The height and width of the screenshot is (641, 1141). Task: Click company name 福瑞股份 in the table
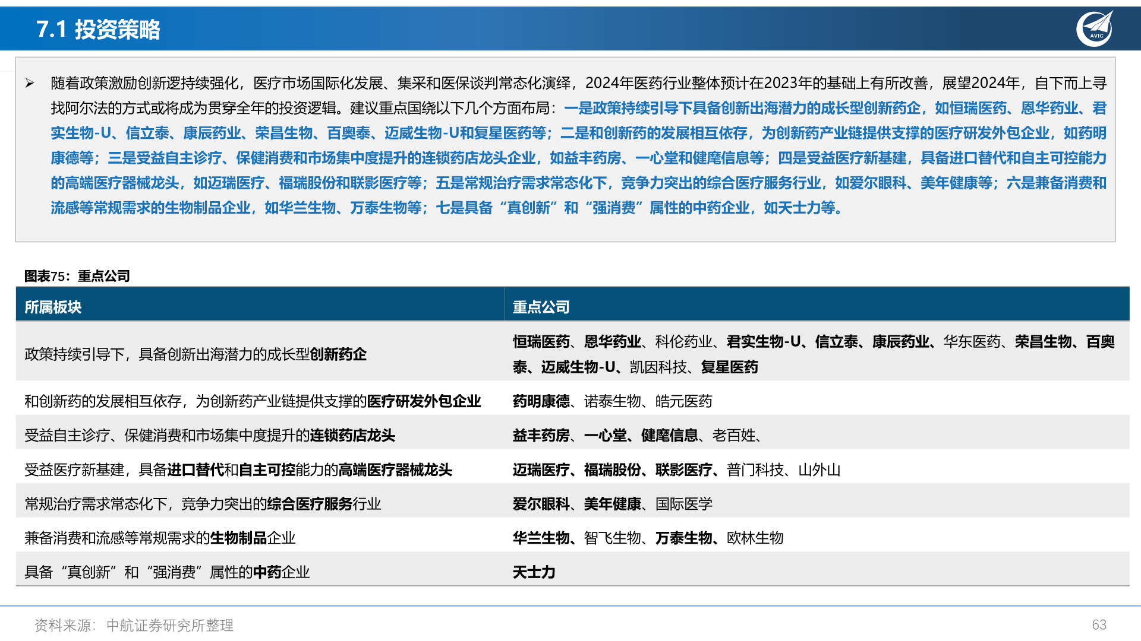click(612, 470)
